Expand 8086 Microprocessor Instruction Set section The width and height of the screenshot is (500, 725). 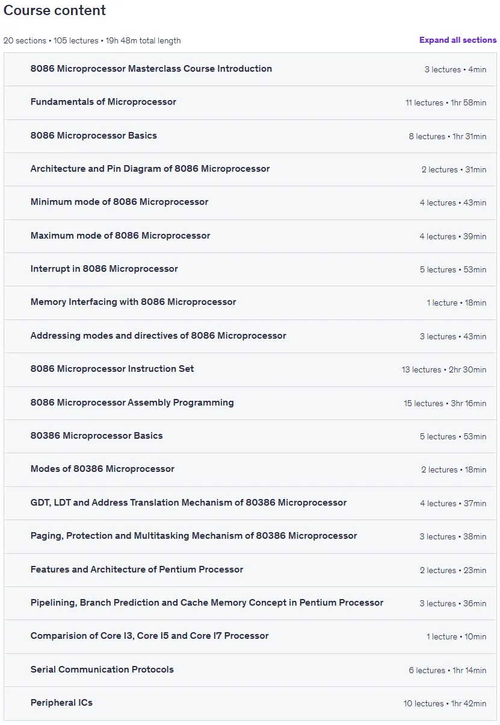(x=250, y=369)
